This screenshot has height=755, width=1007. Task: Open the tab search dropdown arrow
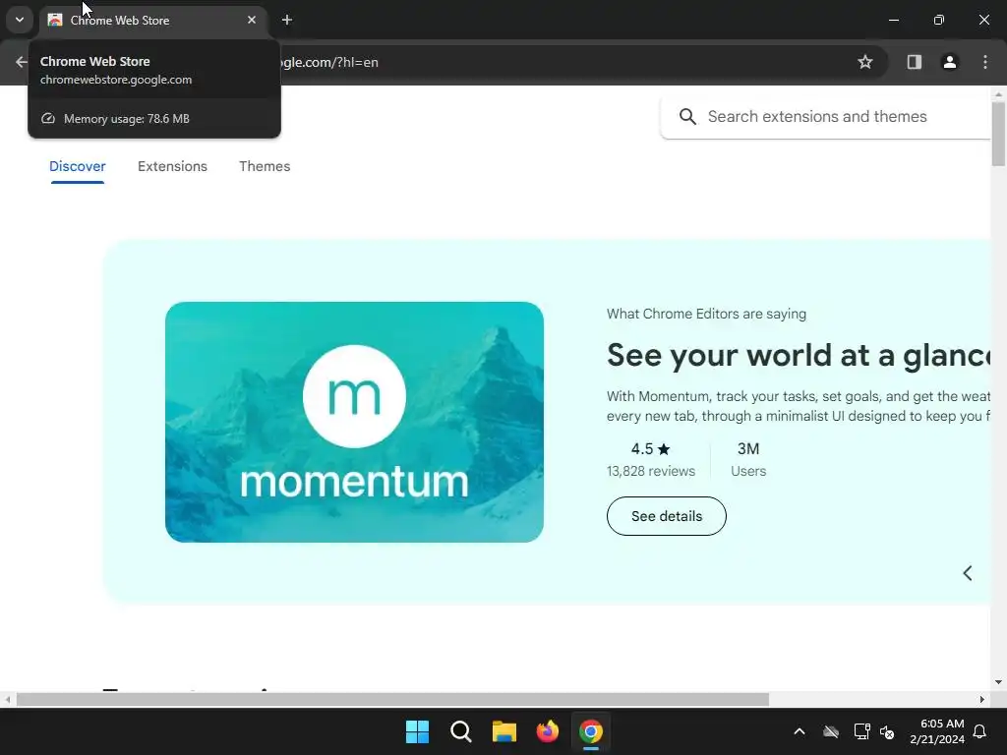[x=20, y=20]
